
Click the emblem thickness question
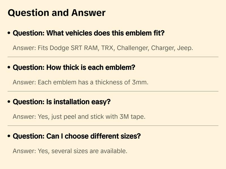74,68
